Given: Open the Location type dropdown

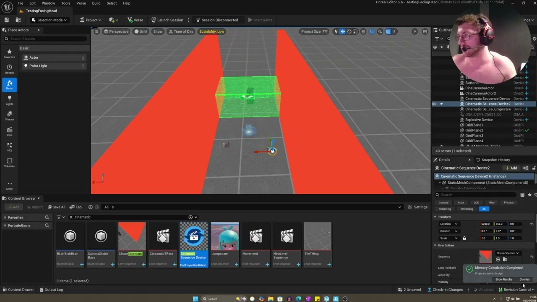Looking at the screenshot, I should pos(448,224).
